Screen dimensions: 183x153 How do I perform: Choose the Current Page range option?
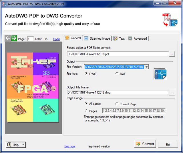(117, 104)
